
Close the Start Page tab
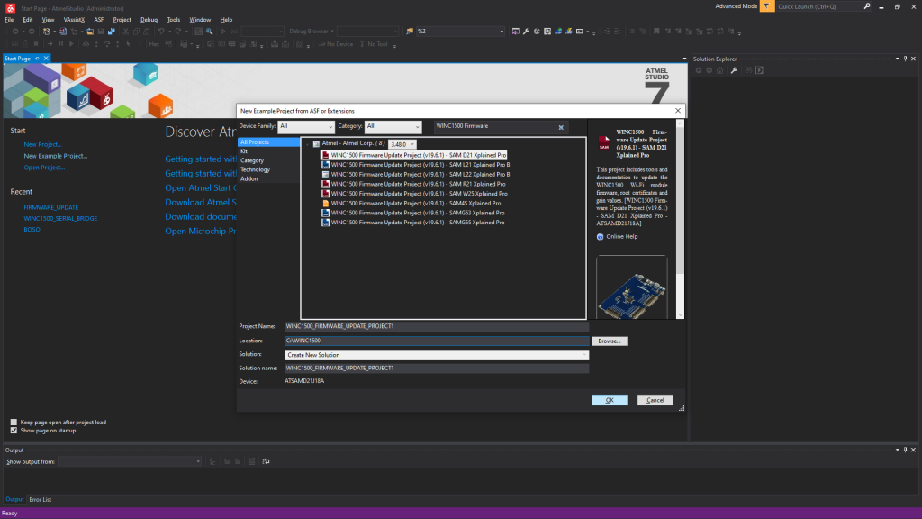tap(46, 59)
